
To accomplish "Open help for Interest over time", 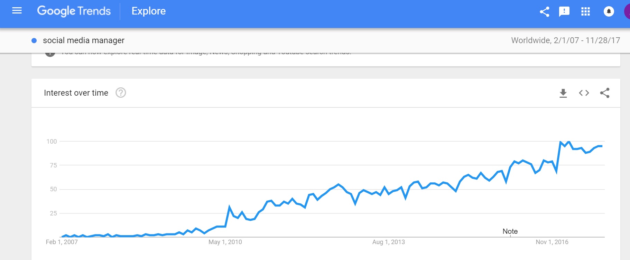I will pos(121,93).
